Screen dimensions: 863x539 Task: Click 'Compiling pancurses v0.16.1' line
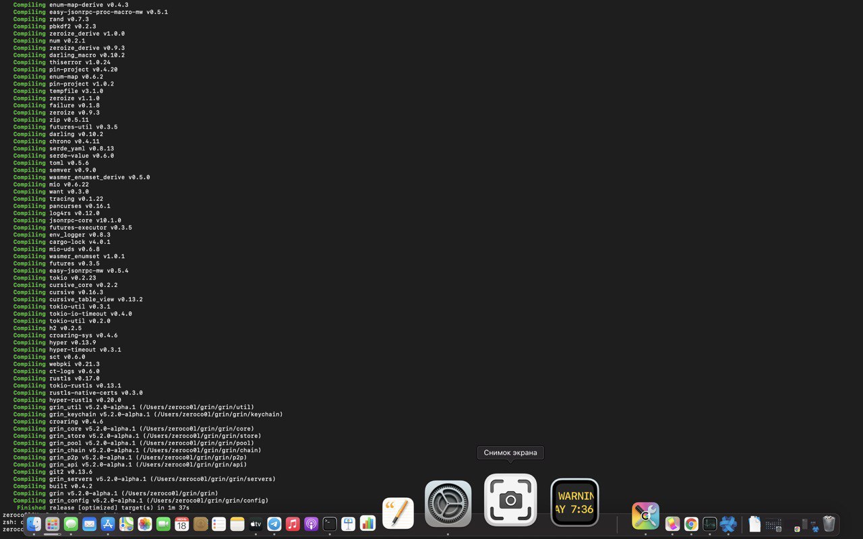[62, 206]
